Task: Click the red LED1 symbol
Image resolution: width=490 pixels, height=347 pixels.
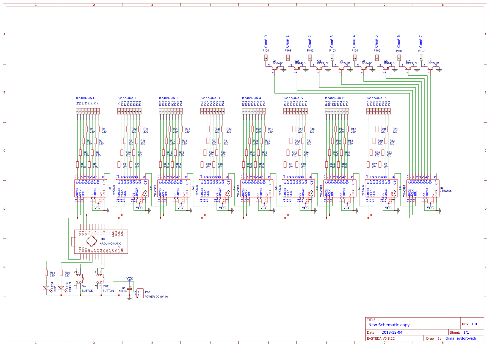Action: [x=46, y=287]
